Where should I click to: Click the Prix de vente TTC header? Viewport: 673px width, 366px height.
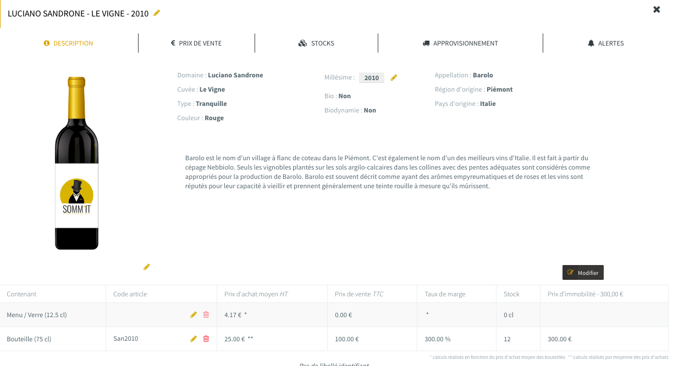pyautogui.click(x=359, y=294)
